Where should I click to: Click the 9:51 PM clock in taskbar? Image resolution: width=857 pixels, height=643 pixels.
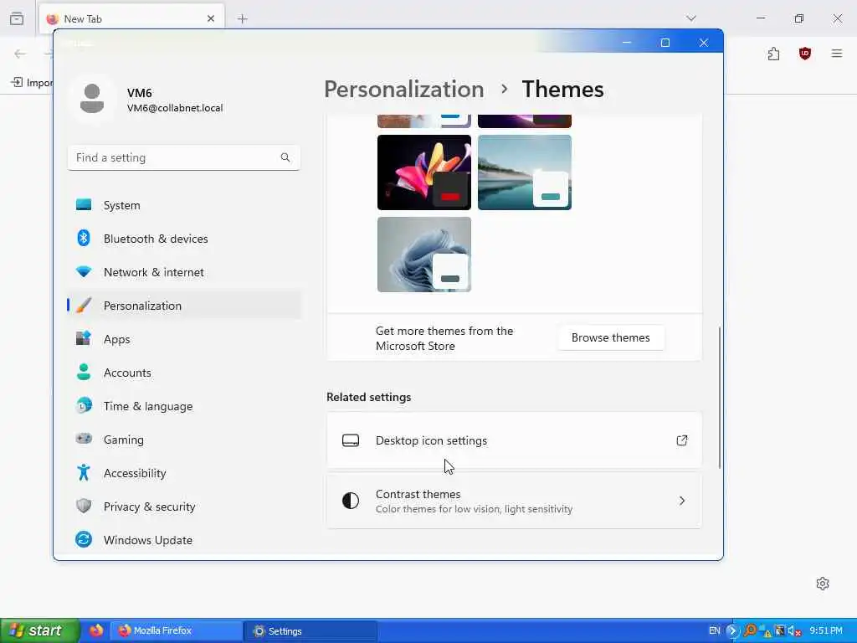tap(825, 630)
